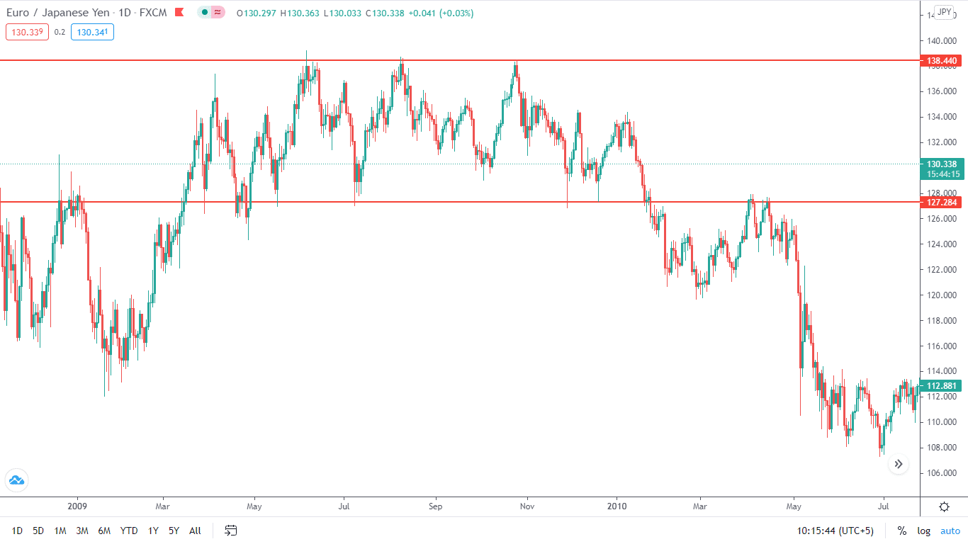Click the Euro / Japanese Yen symbol title
Screen dimensions: 968x544
click(60, 13)
